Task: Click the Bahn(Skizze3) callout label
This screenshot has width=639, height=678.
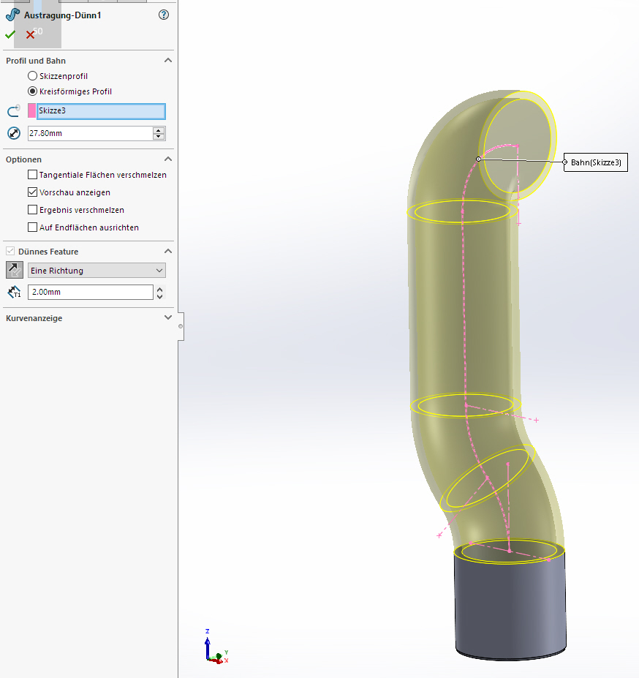Action: (596, 162)
